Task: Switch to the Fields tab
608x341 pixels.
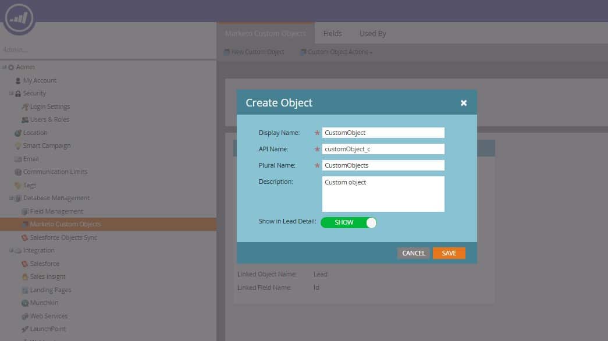Action: (332, 33)
